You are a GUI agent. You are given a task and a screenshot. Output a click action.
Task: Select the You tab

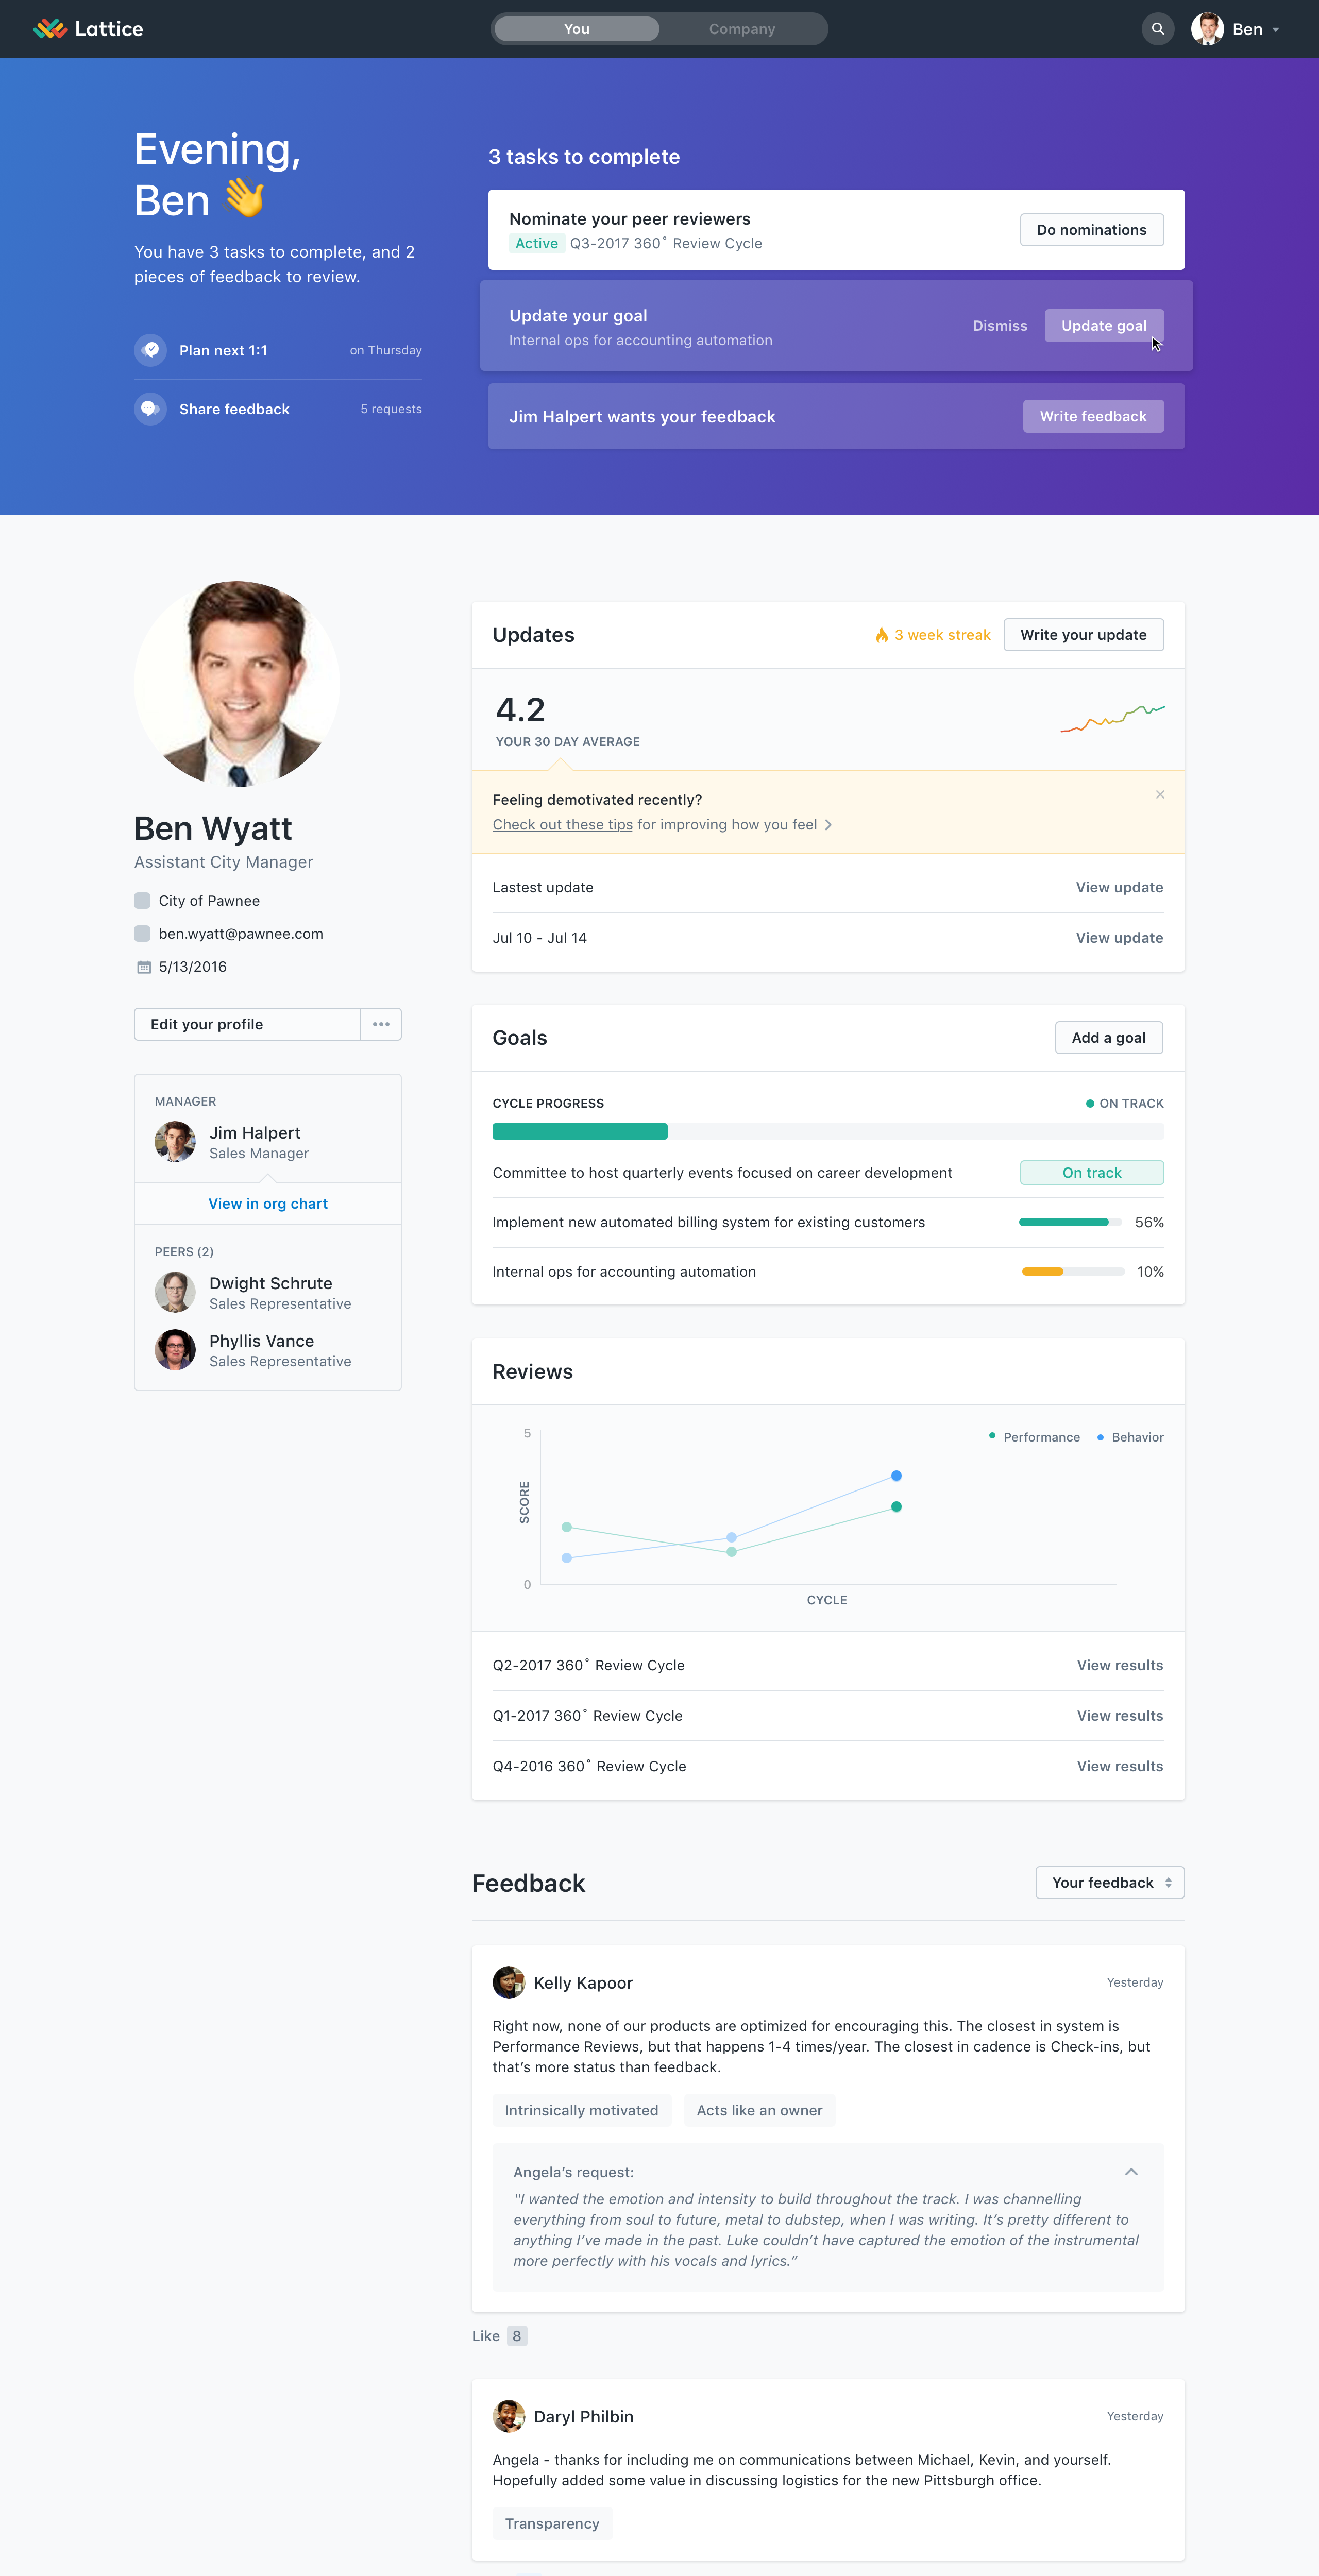[577, 29]
